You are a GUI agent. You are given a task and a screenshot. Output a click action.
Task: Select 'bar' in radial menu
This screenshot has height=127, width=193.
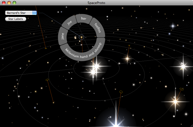(84, 19)
